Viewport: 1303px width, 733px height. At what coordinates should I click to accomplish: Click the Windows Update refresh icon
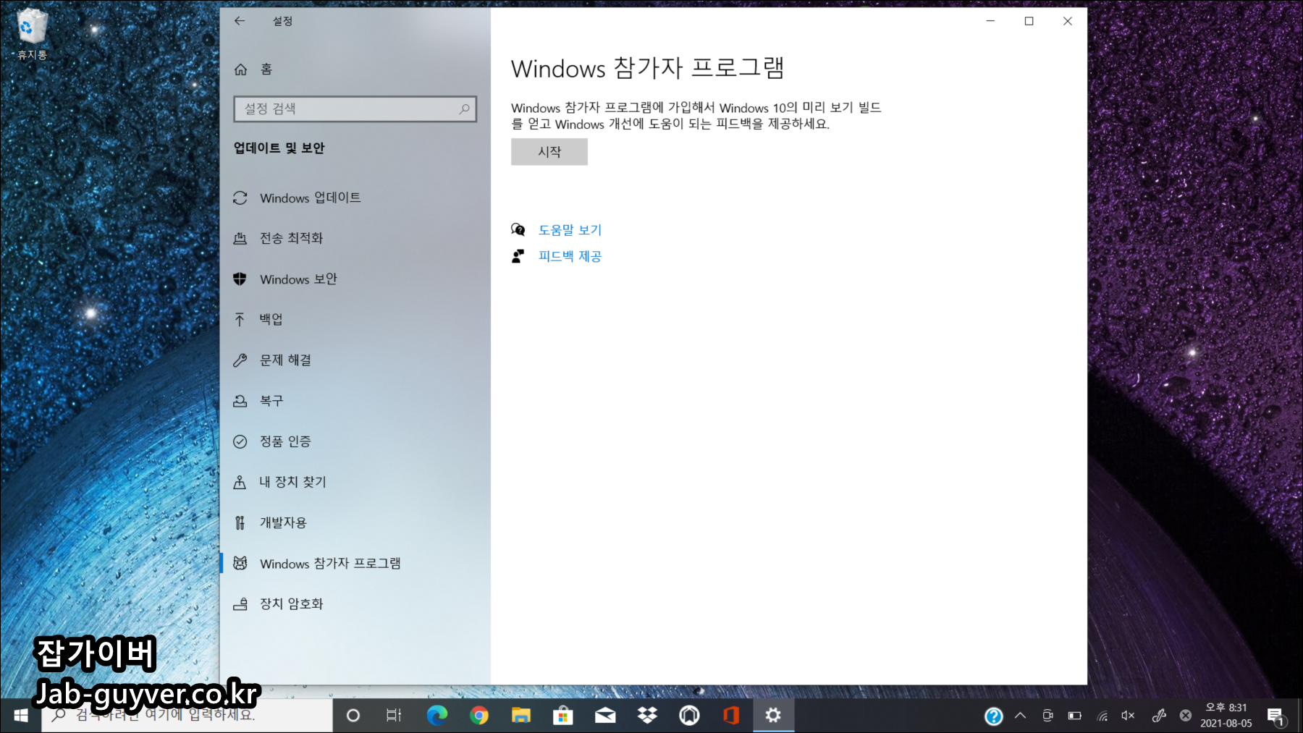pyautogui.click(x=240, y=198)
